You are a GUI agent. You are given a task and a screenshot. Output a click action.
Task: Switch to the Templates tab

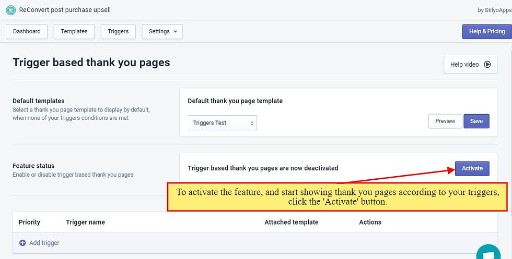pos(74,32)
